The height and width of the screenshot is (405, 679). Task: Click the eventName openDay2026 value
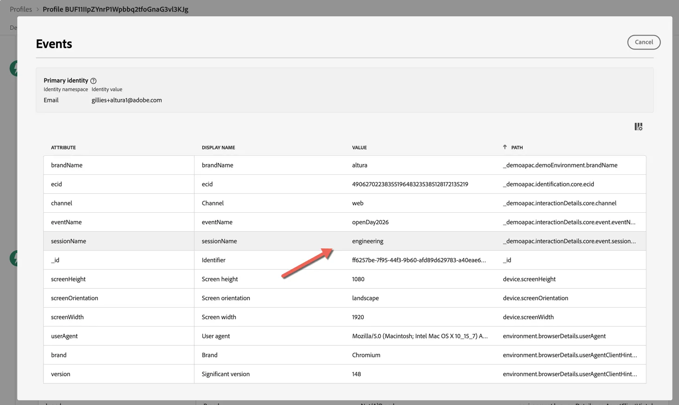coord(370,222)
